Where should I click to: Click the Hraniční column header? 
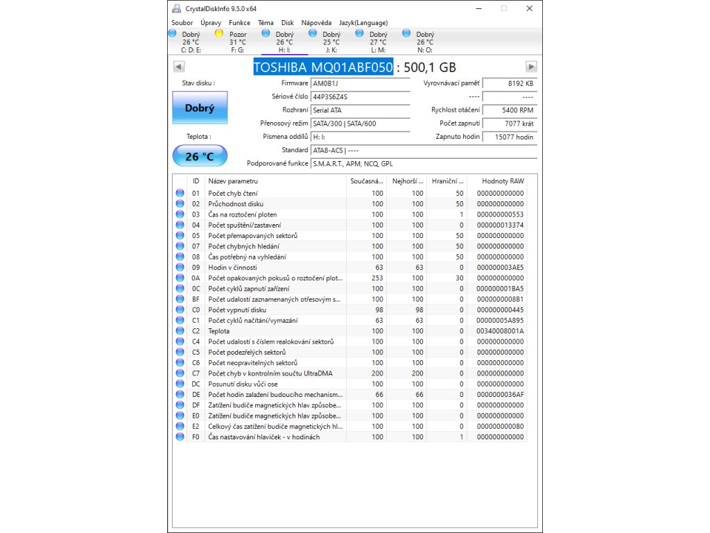447,181
